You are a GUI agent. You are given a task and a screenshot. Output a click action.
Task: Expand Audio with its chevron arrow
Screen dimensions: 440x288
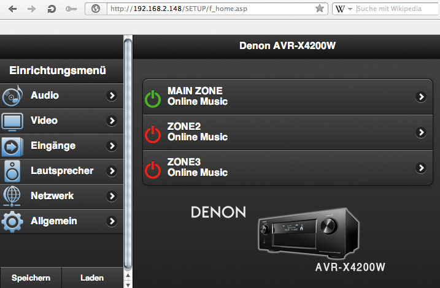(112, 96)
